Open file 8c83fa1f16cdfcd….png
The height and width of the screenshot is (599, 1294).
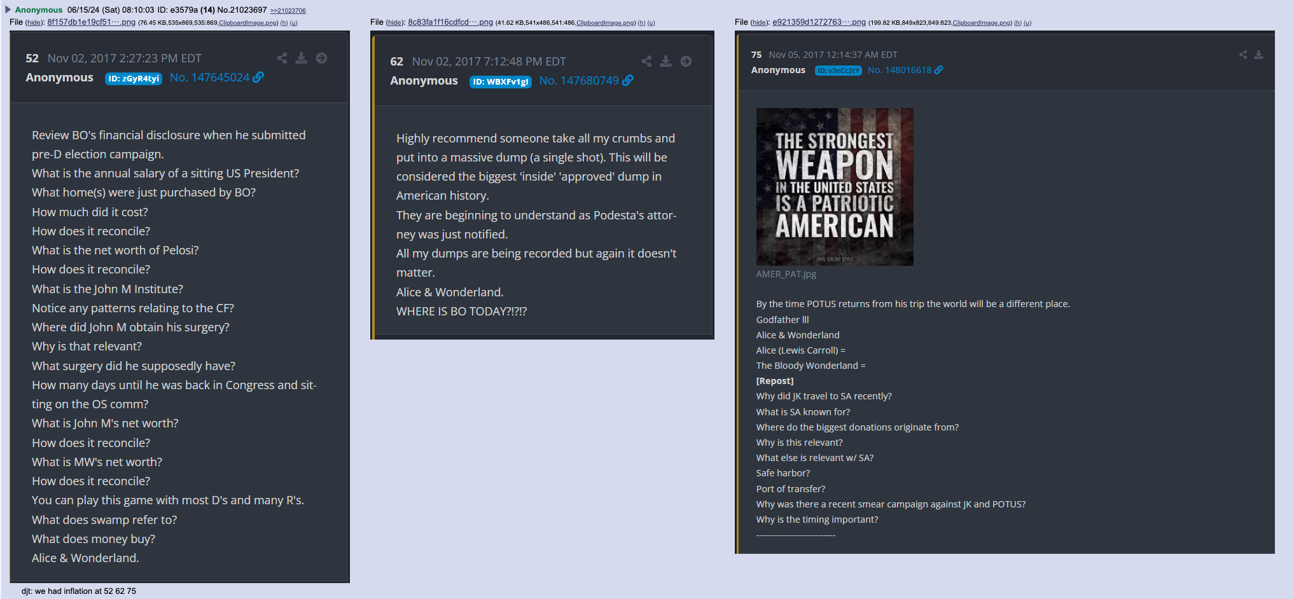click(x=450, y=22)
